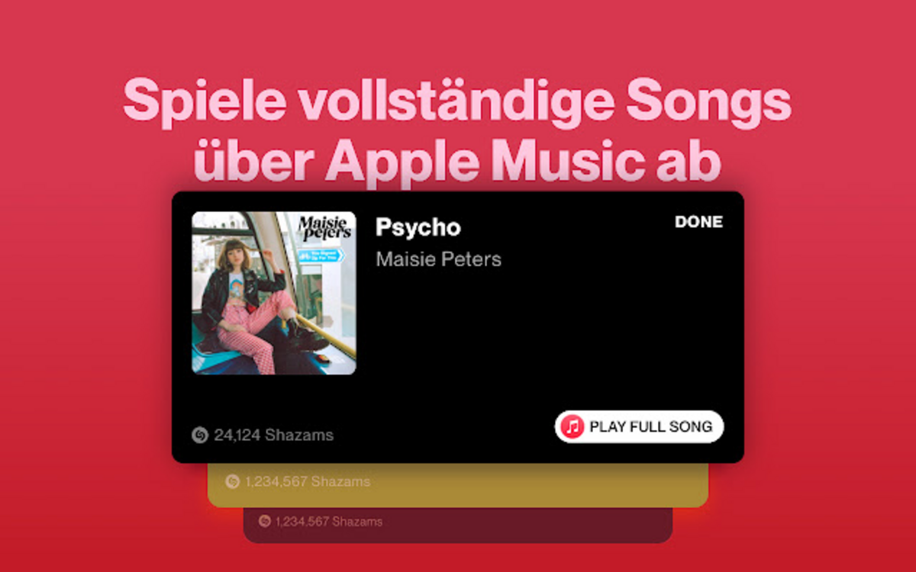Click the Apple Music note icon
This screenshot has width=916, height=572.
tap(572, 426)
